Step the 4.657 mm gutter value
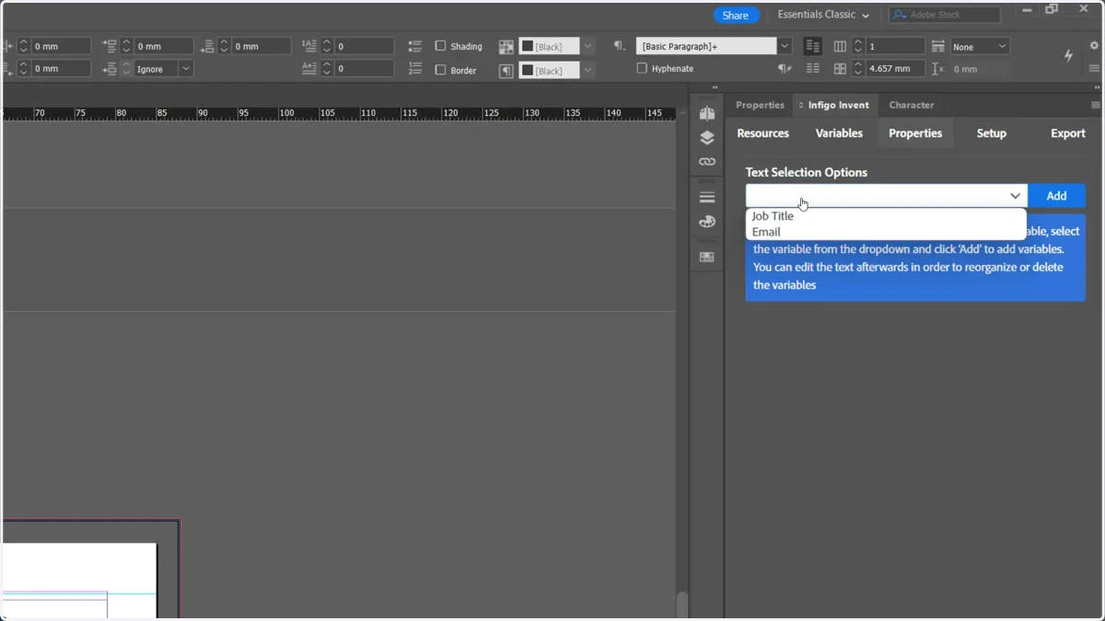 click(x=858, y=69)
